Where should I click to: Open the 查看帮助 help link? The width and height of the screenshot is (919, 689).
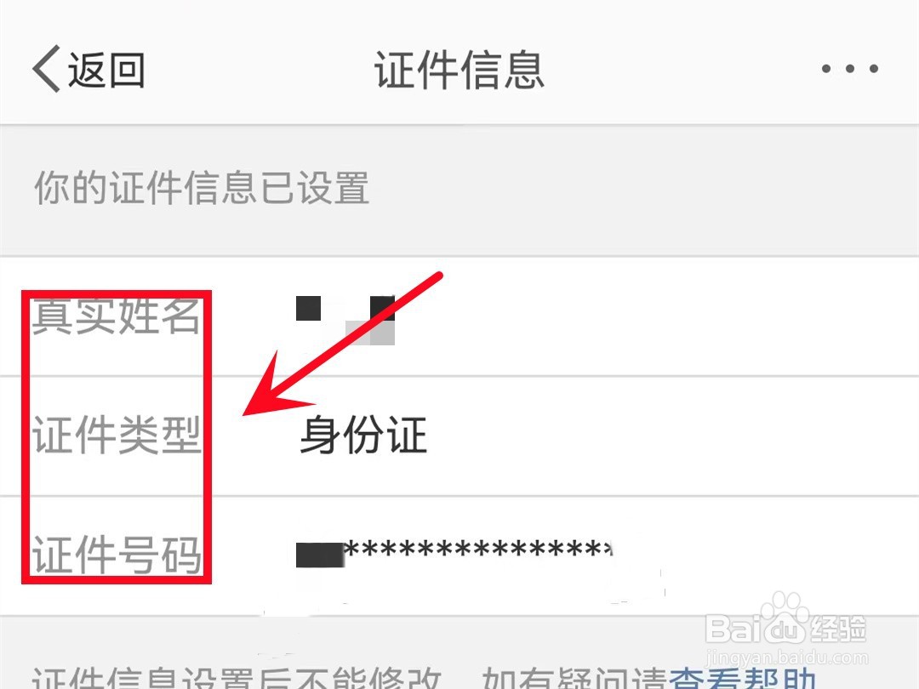742,679
